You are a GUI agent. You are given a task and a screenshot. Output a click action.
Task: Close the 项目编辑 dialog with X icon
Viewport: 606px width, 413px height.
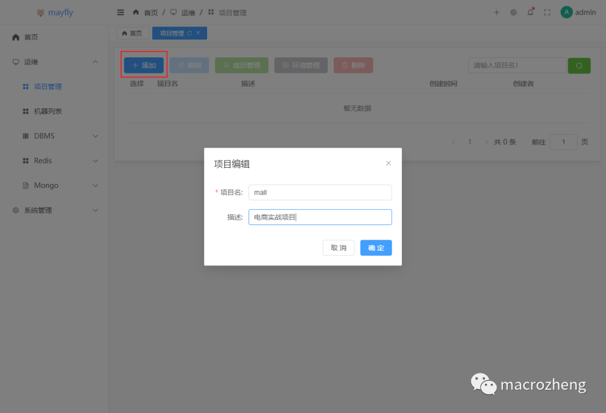coord(388,163)
